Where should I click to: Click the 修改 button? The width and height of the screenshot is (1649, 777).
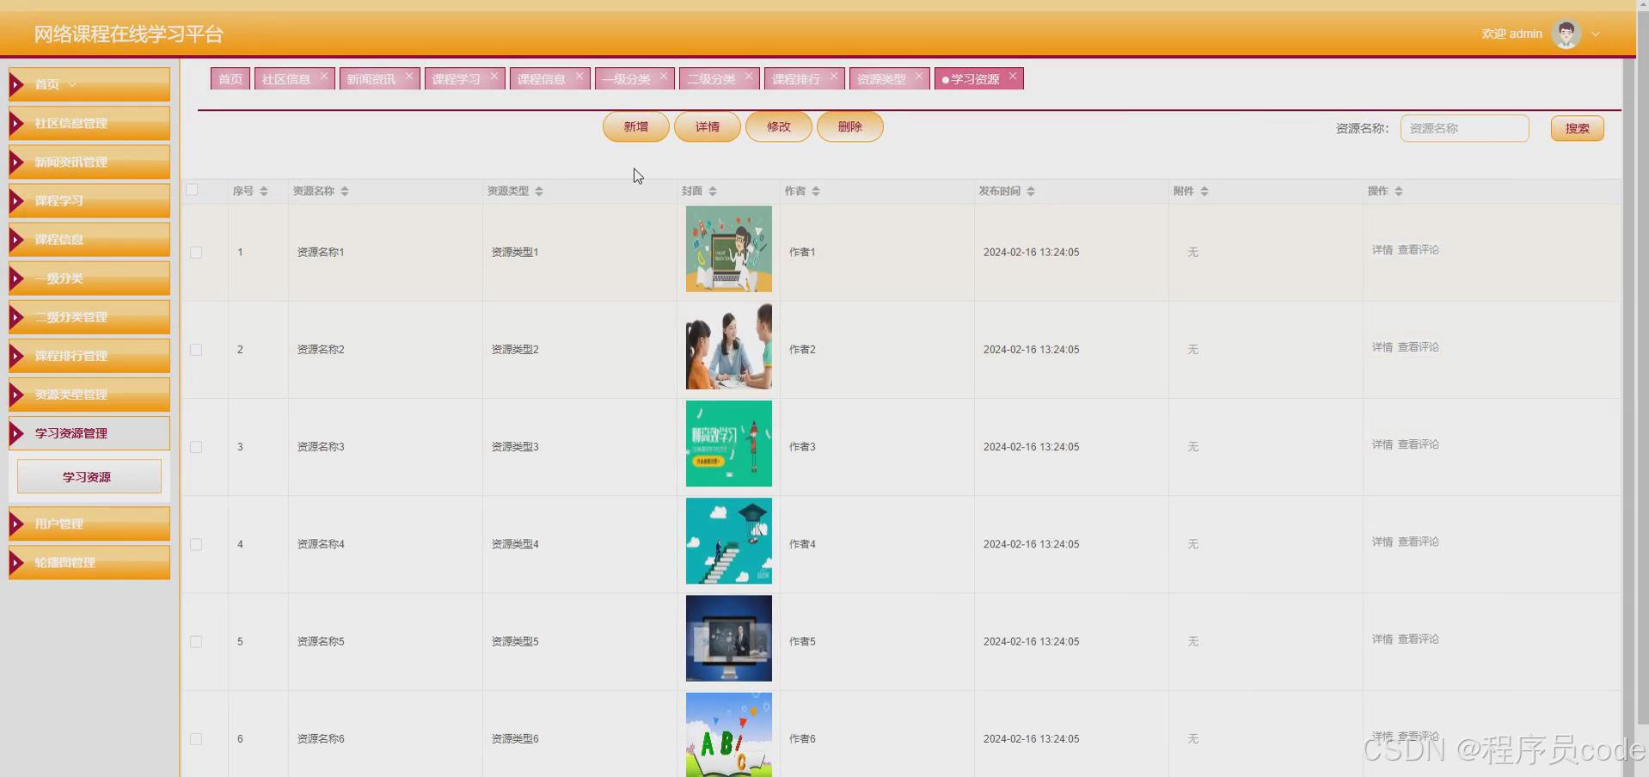pyautogui.click(x=779, y=126)
